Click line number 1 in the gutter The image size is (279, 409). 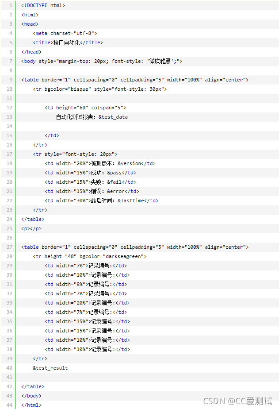(11, 5)
